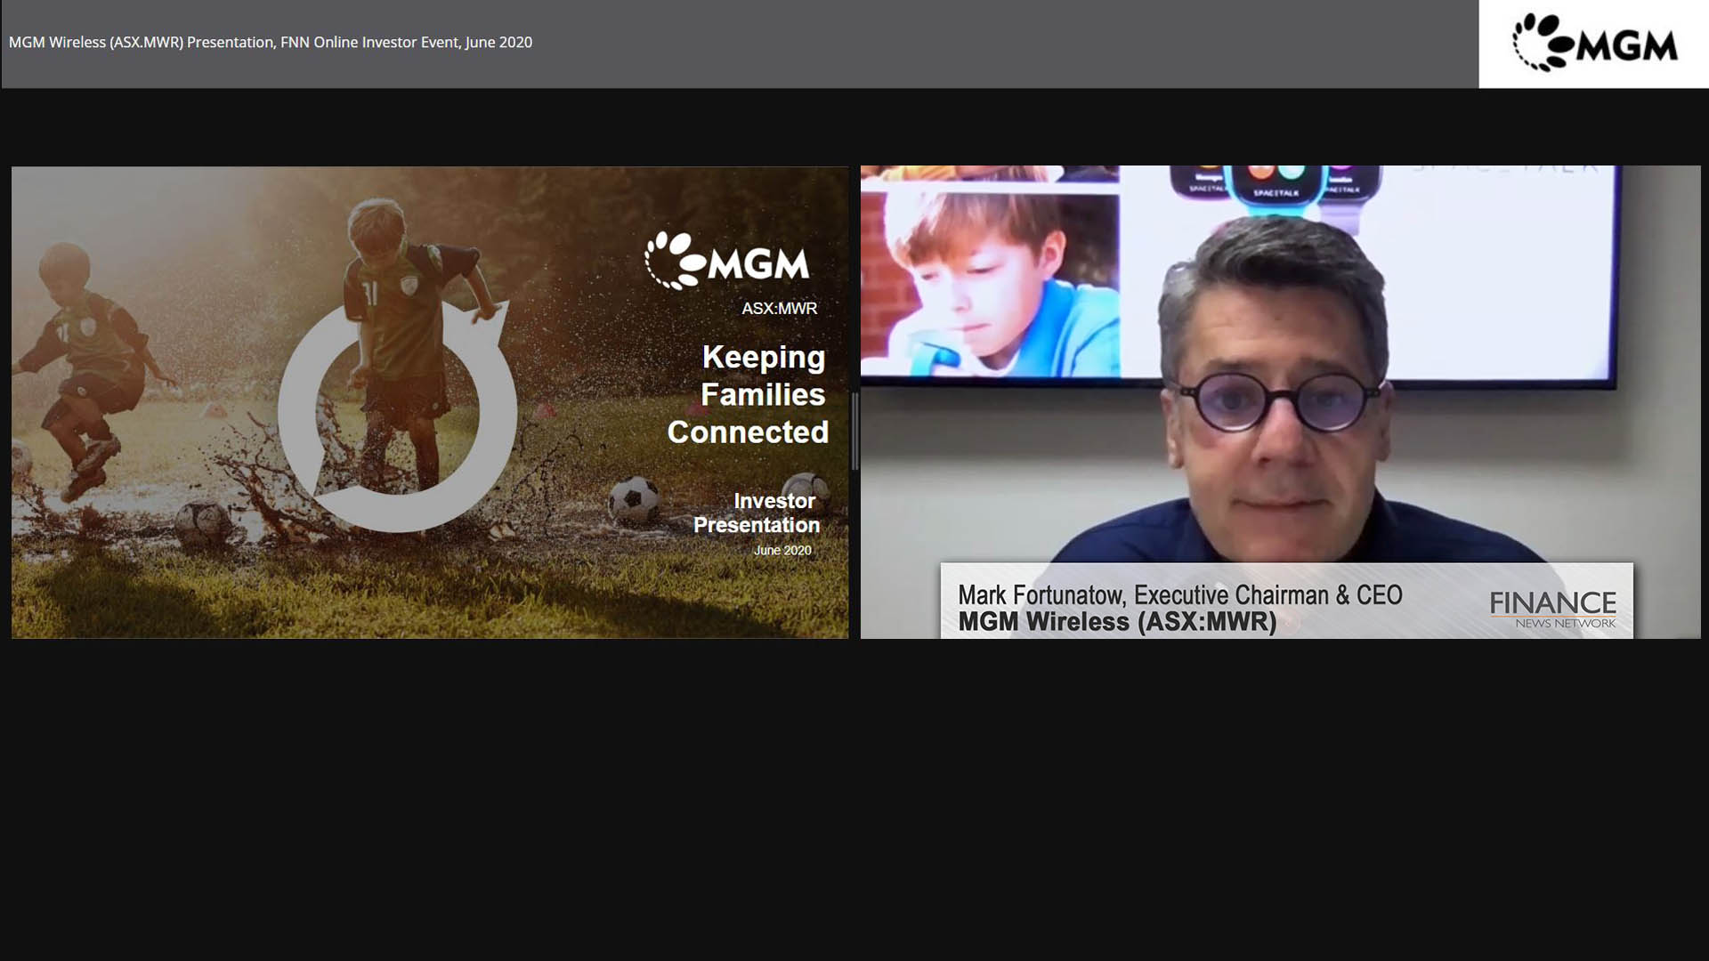
Task: Click the June 2020 date on slide
Action: (x=782, y=550)
